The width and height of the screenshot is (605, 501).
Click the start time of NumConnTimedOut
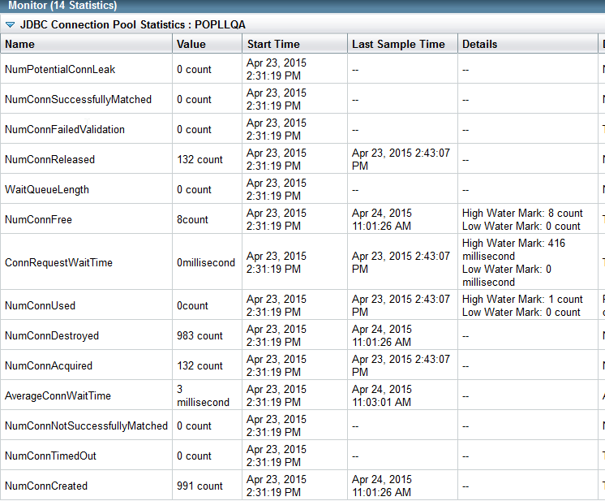[277, 456]
